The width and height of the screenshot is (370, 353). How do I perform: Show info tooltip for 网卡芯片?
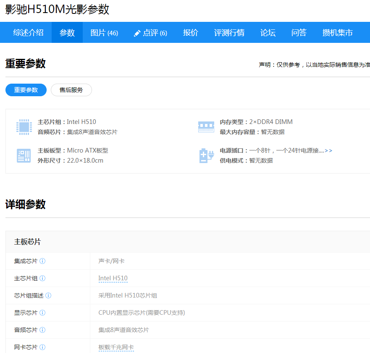click(42, 347)
